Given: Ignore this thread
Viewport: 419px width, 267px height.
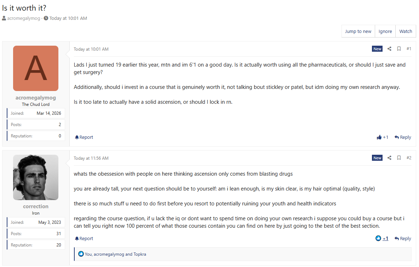Looking at the screenshot, I should (x=385, y=32).
